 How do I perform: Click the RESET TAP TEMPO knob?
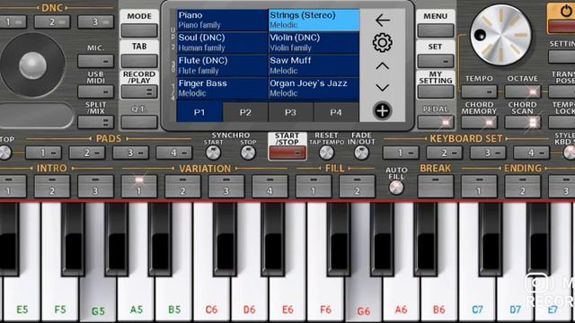pyautogui.click(x=326, y=153)
